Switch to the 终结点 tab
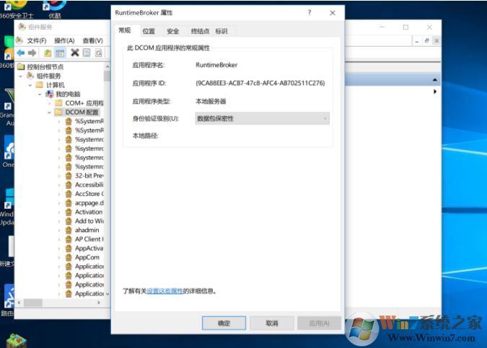487x348 pixels. click(x=200, y=31)
